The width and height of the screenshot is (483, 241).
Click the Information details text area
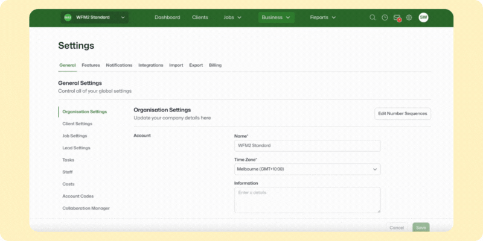coord(307,200)
